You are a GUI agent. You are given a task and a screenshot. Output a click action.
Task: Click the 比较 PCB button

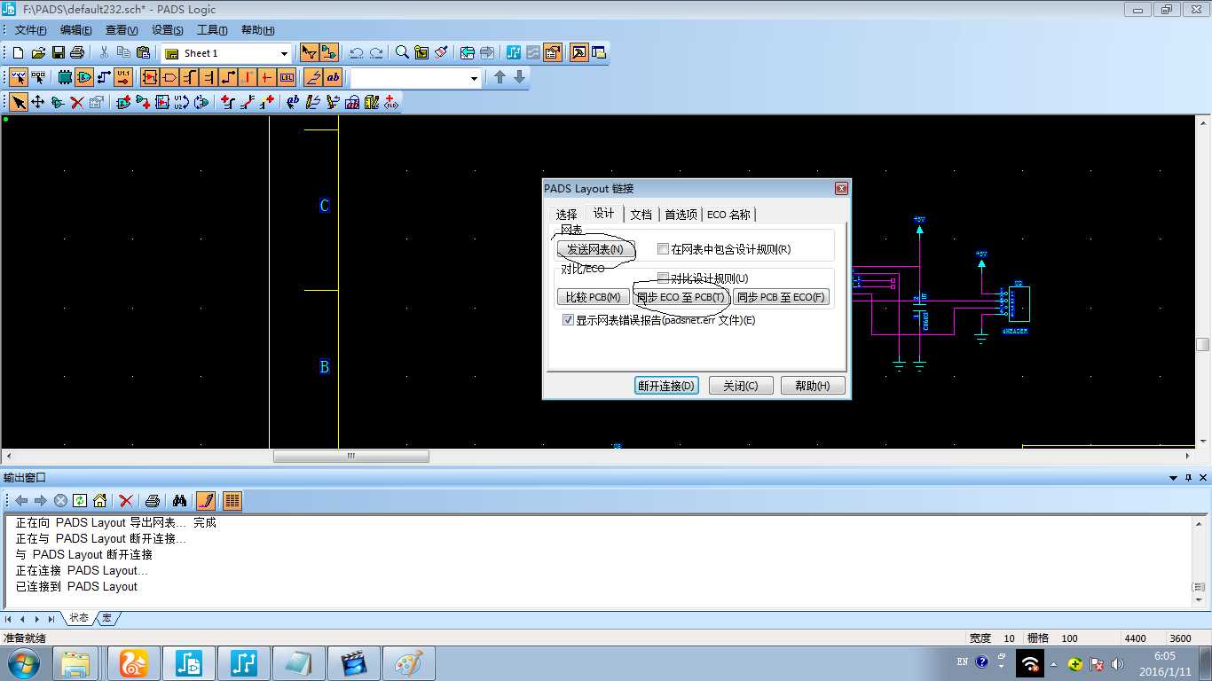pos(594,297)
